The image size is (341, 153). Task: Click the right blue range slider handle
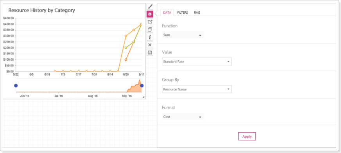tap(142, 86)
